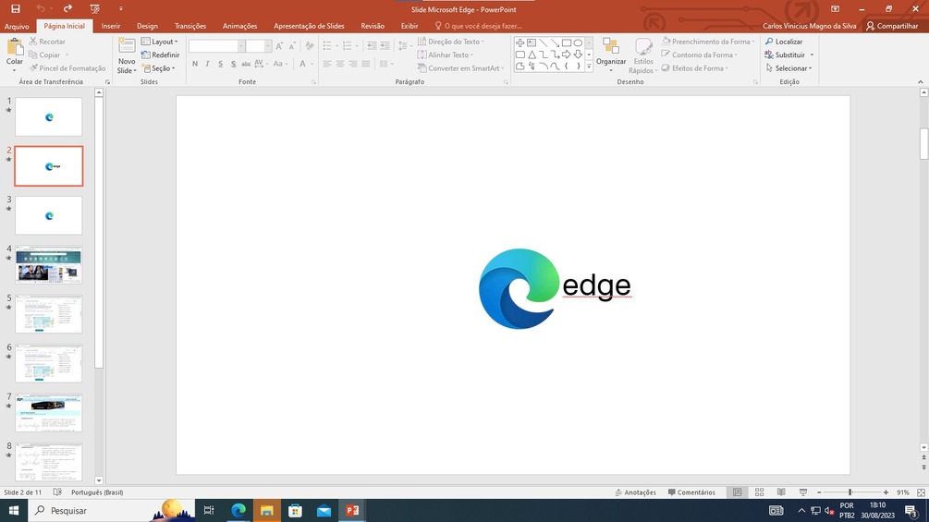The height and width of the screenshot is (522, 929).
Task: Clear all formatting eraser icon
Action: [x=310, y=46]
